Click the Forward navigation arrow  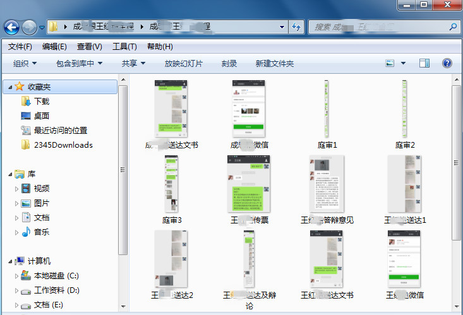point(30,27)
